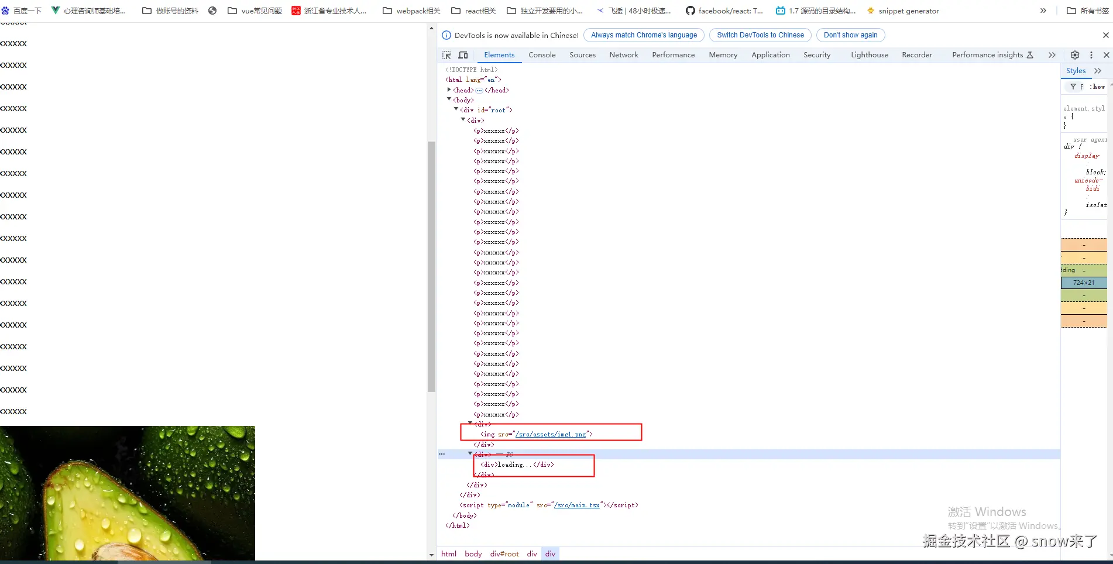Open the DevTools three-dot menu

coord(1091,55)
